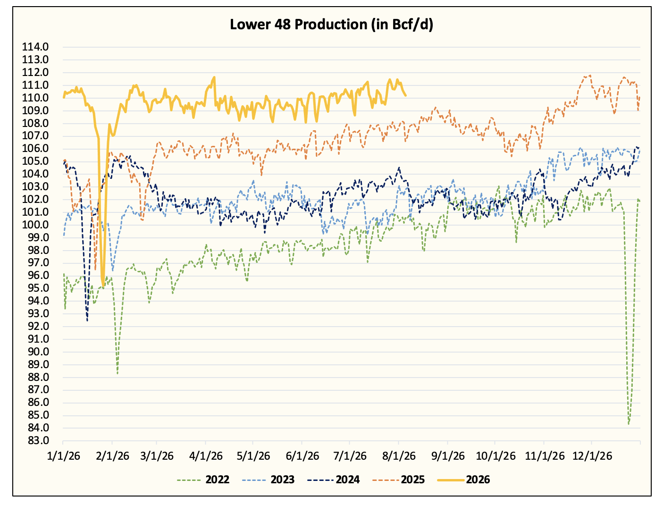Click the 96.0 y-axis label
This screenshot has height=505, width=655.
[38, 276]
